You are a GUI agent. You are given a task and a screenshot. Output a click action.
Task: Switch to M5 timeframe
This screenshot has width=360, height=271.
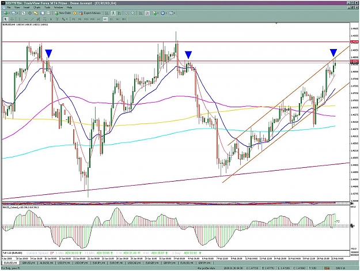(79, 19)
